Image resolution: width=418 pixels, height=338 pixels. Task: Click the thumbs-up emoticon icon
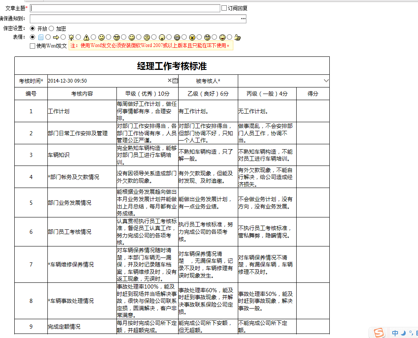click(237, 37)
